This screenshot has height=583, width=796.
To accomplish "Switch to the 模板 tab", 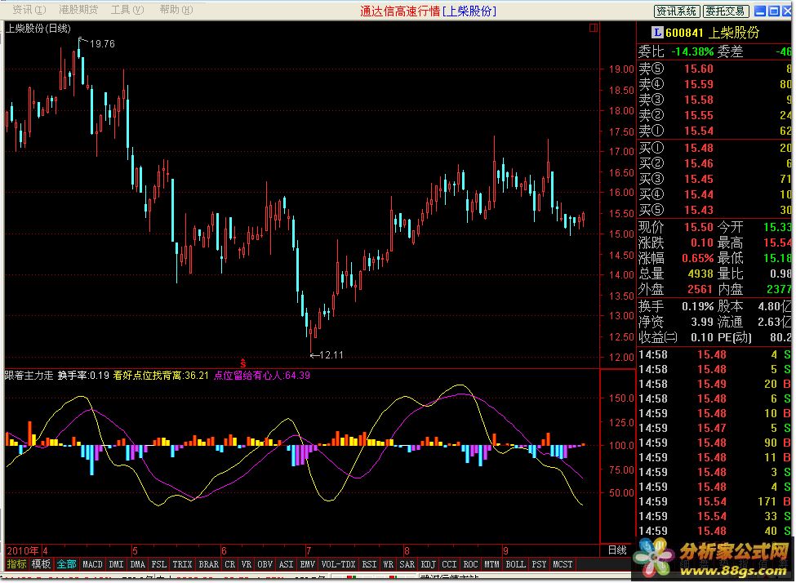I will pyautogui.click(x=41, y=563).
